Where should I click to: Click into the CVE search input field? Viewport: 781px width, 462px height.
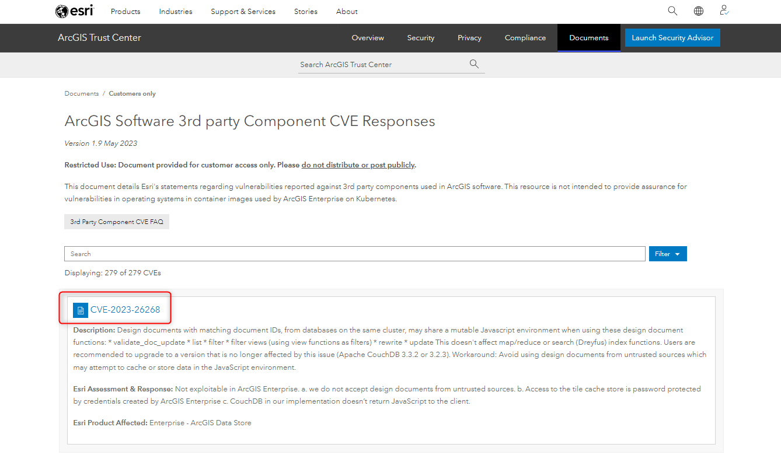click(x=354, y=254)
